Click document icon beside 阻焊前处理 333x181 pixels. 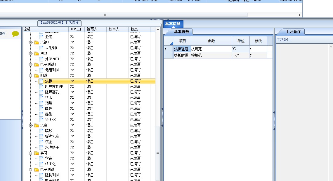(x=41, y=86)
